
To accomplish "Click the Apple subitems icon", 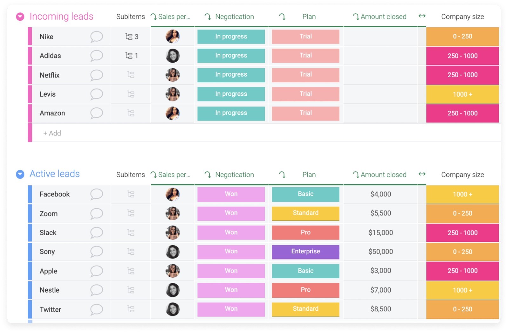I will click(x=131, y=271).
